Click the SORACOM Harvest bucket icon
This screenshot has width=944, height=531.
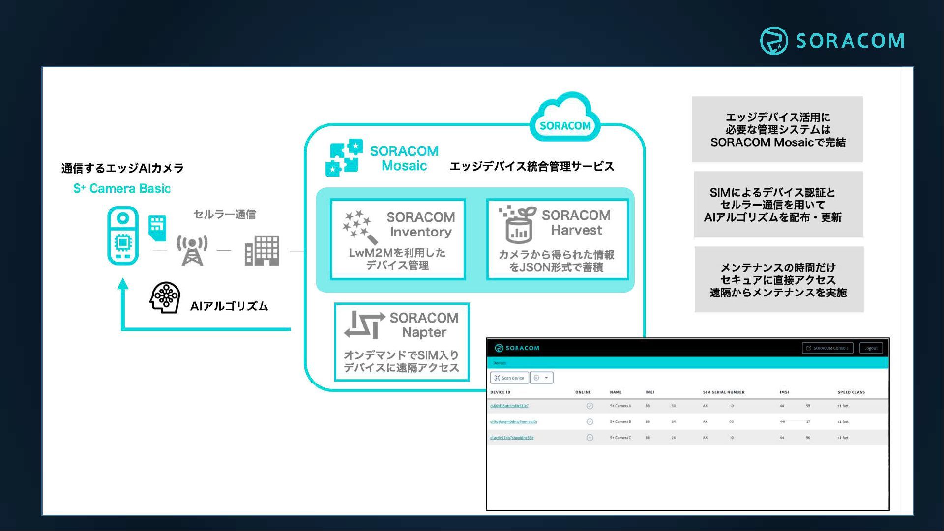[518, 225]
